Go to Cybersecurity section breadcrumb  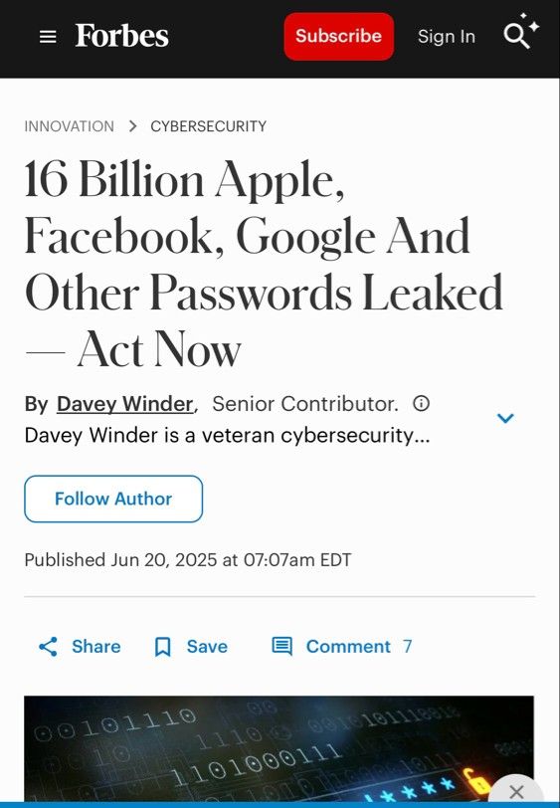click(208, 126)
